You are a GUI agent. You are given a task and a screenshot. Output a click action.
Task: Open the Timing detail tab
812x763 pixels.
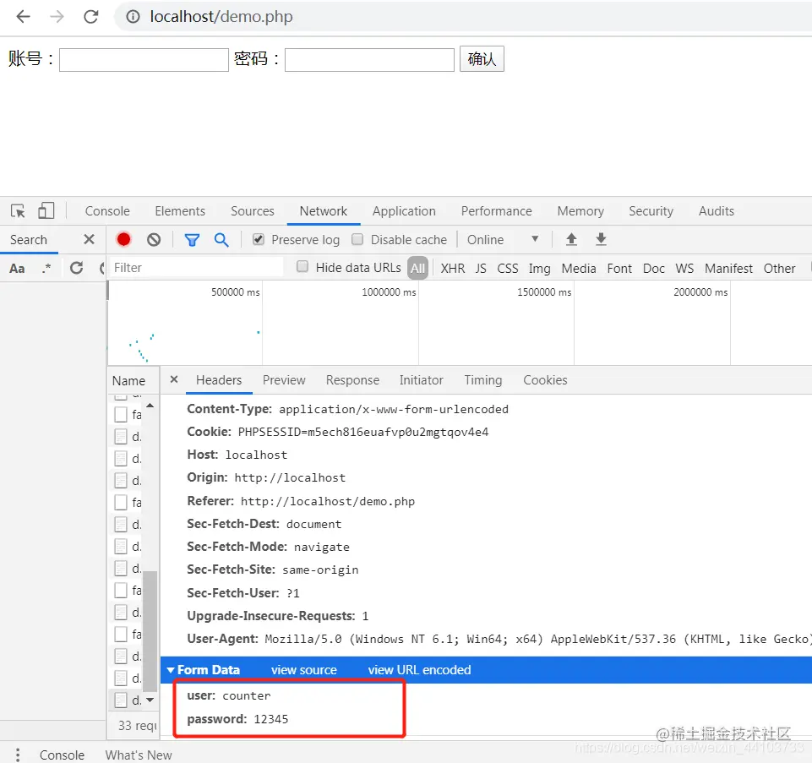(483, 379)
